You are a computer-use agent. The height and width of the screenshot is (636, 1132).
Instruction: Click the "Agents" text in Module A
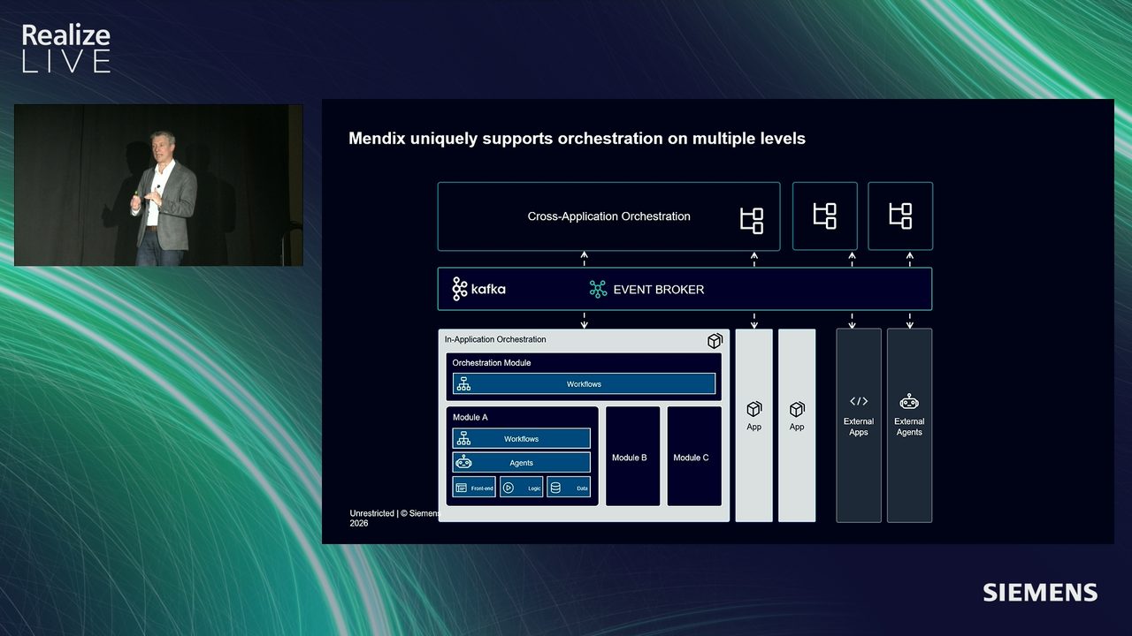pyautogui.click(x=522, y=463)
